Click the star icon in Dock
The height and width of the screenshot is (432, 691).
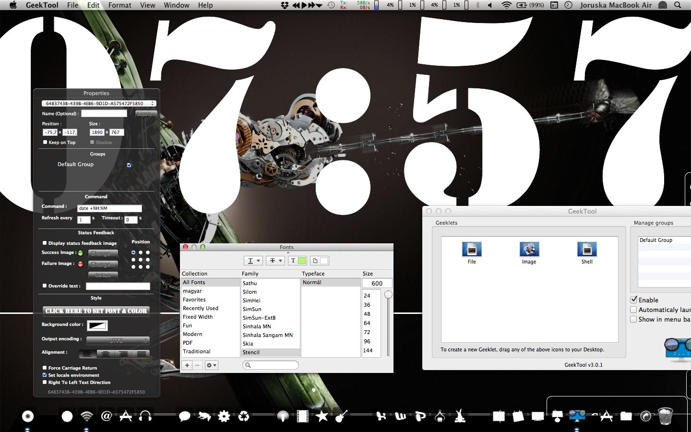(322, 416)
